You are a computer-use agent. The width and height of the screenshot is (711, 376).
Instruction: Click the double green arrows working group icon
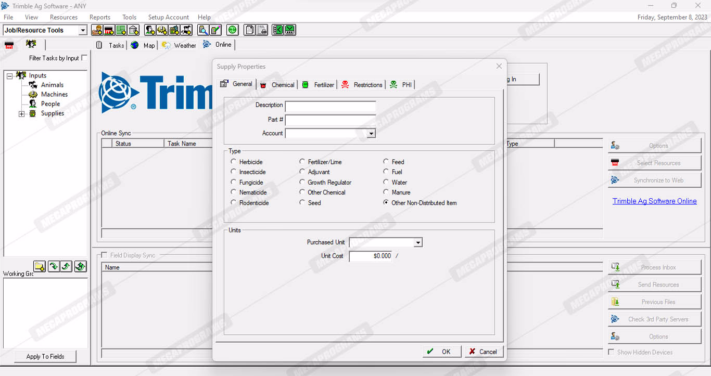[80, 267]
